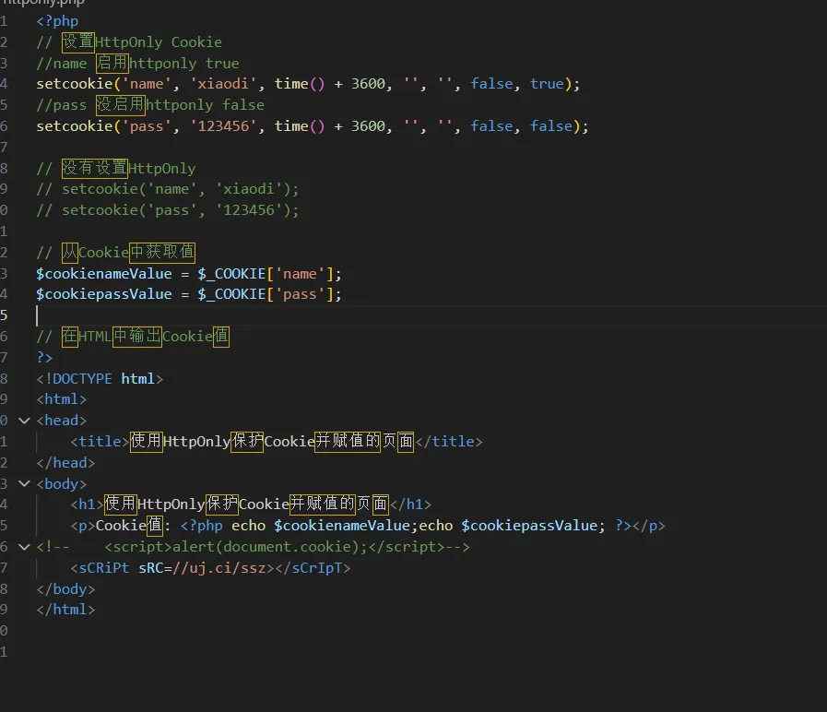Click commented setcookie('name', 'xiaodi') line

(167, 189)
